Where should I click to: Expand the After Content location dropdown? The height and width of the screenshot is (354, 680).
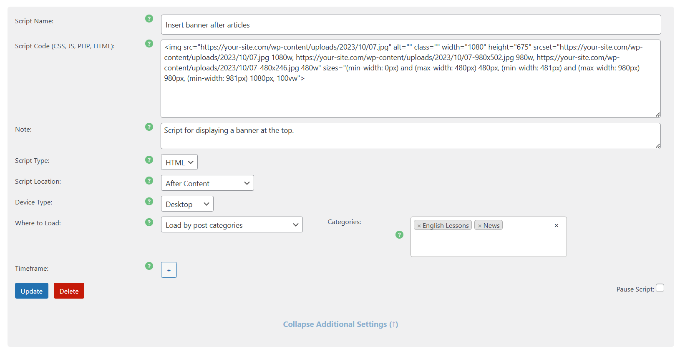coord(207,183)
